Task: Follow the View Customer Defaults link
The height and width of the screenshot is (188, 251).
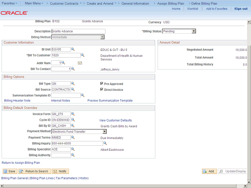Action: click(x=115, y=120)
